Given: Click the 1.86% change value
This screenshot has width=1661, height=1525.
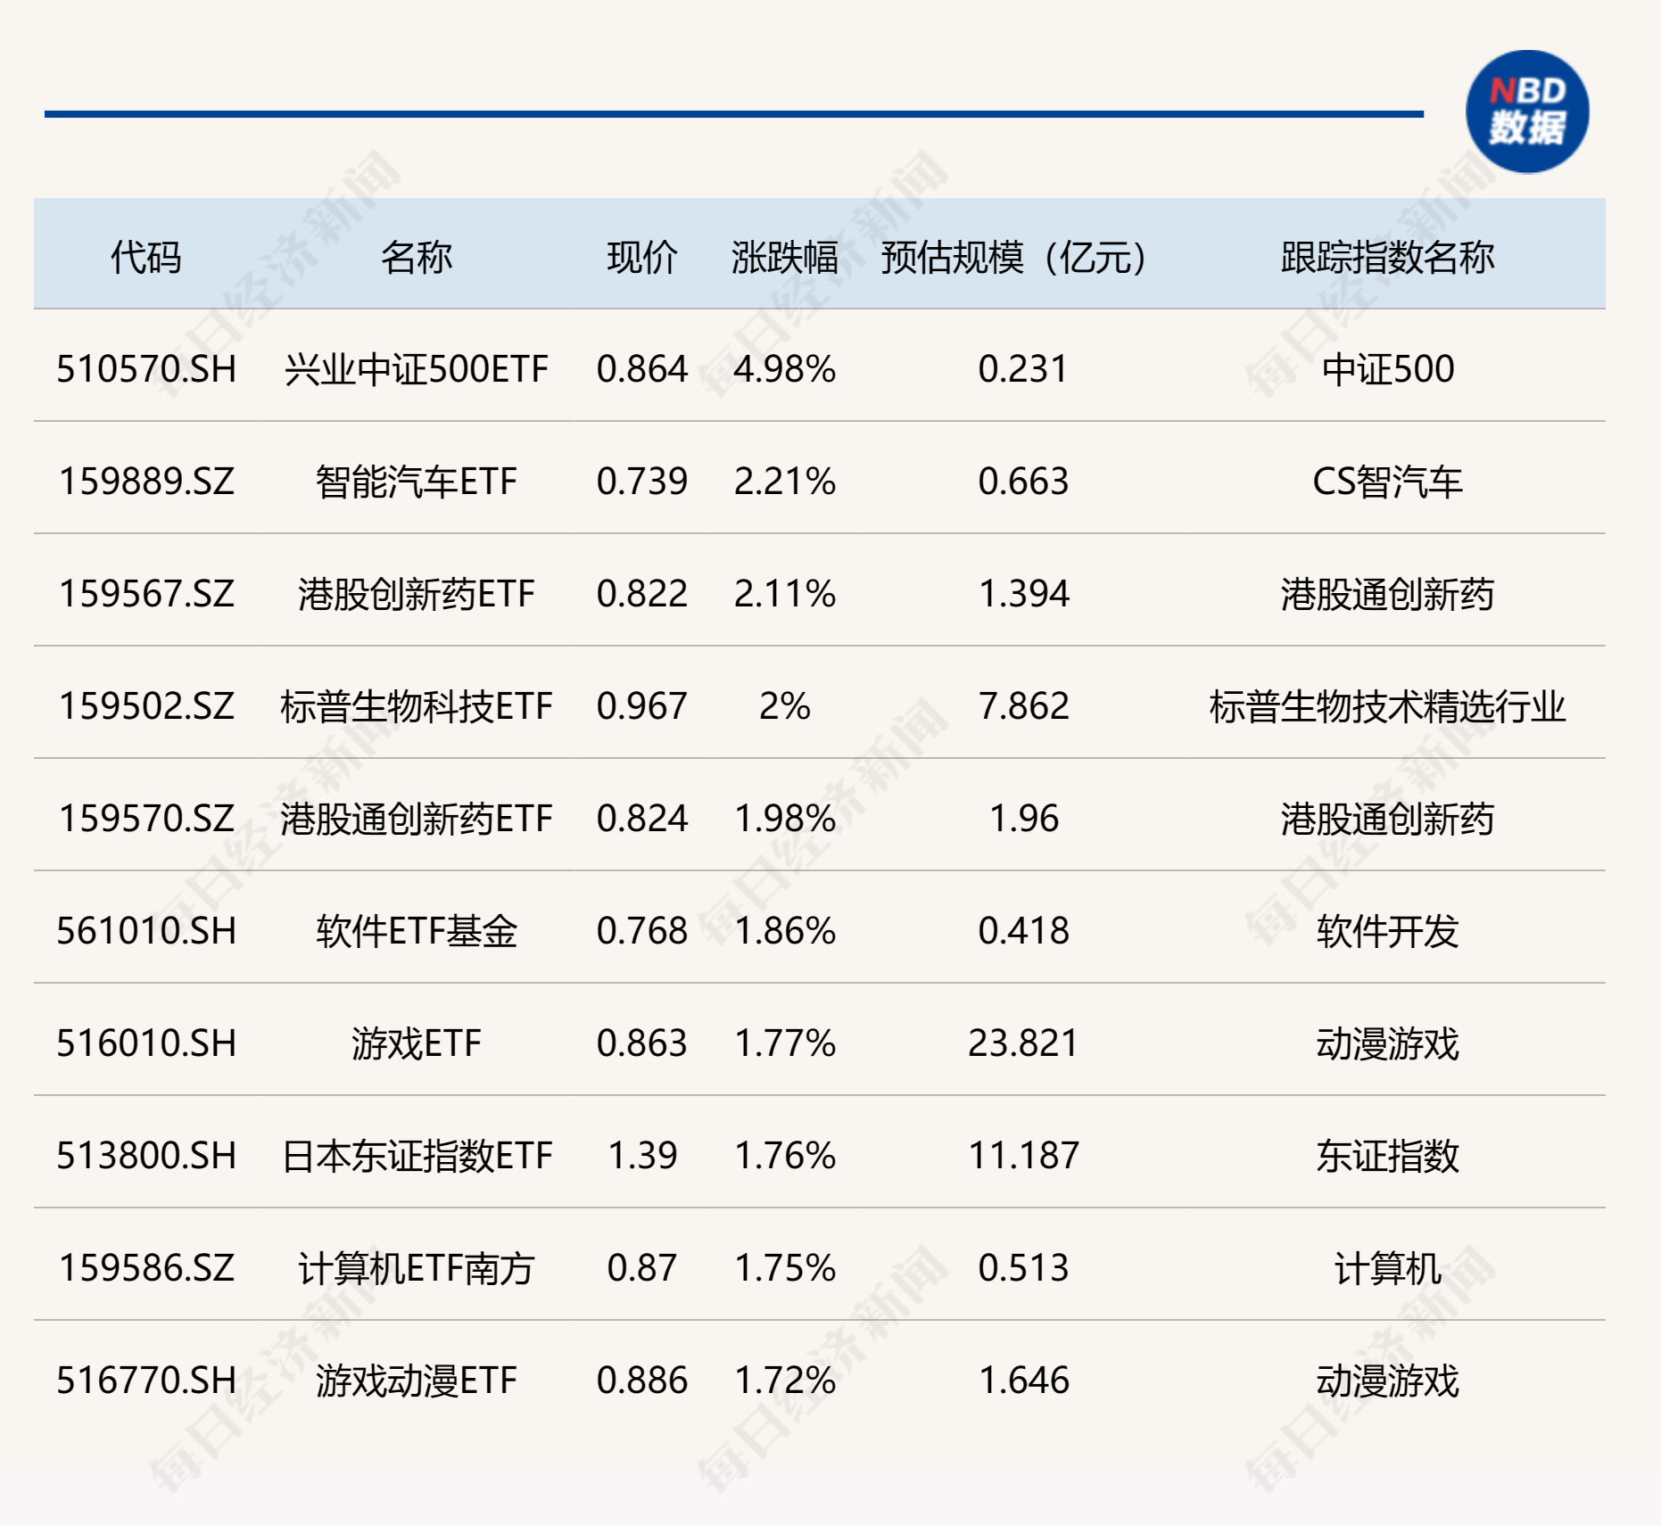Looking at the screenshot, I should [x=785, y=931].
